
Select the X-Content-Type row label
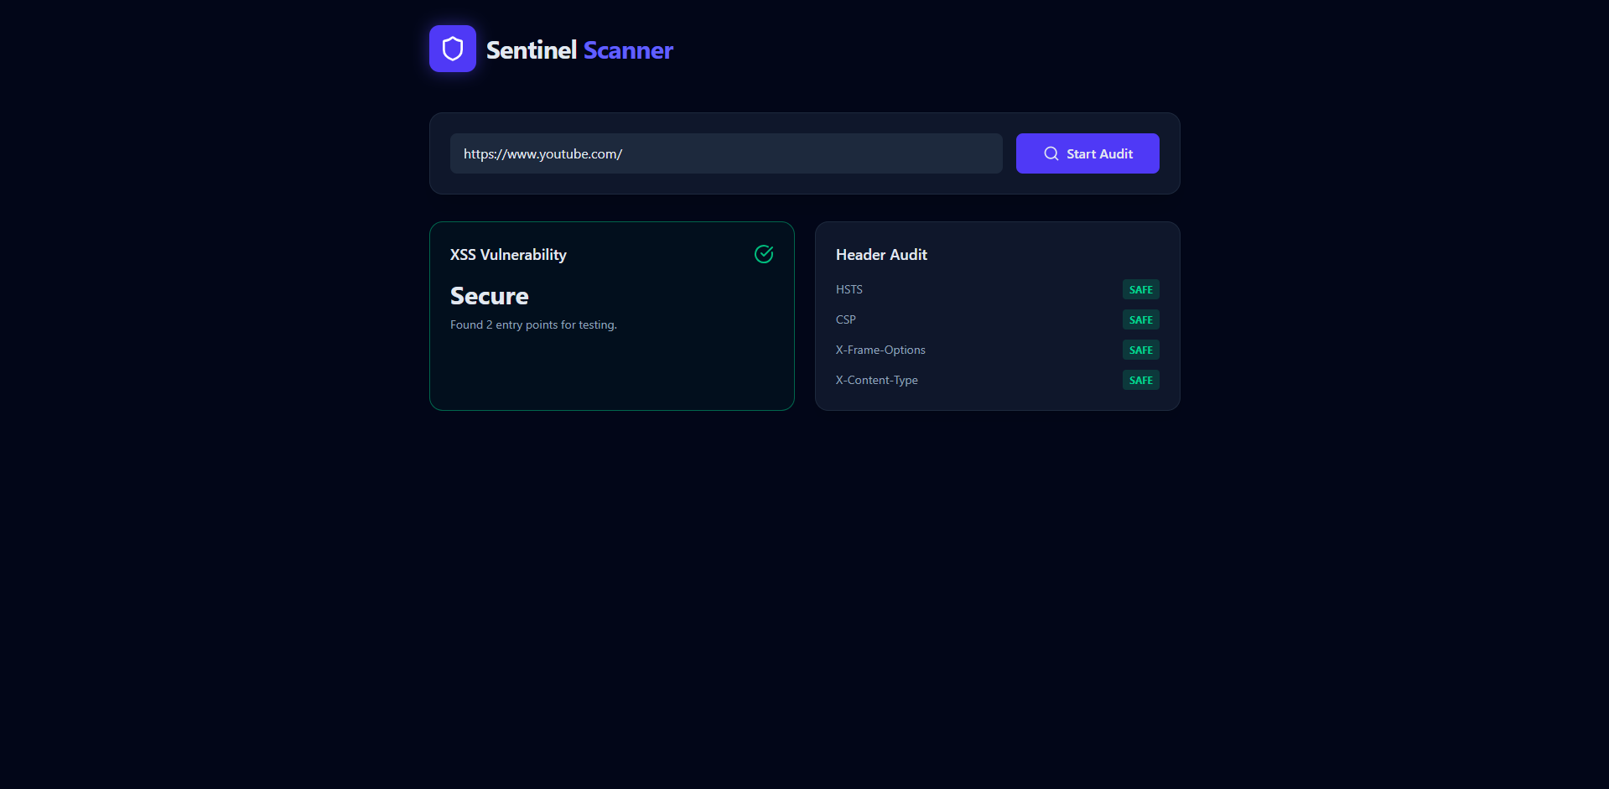pyautogui.click(x=877, y=380)
